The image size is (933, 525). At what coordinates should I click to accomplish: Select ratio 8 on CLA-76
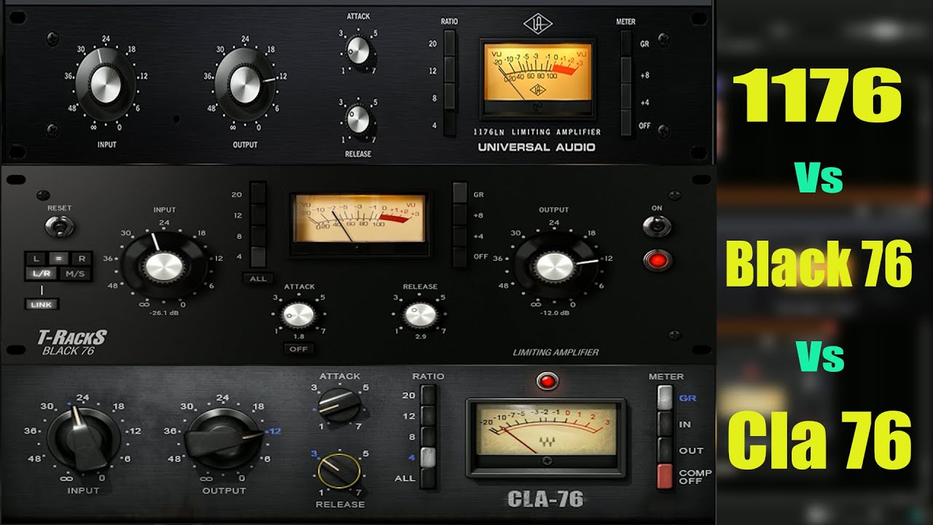point(429,437)
